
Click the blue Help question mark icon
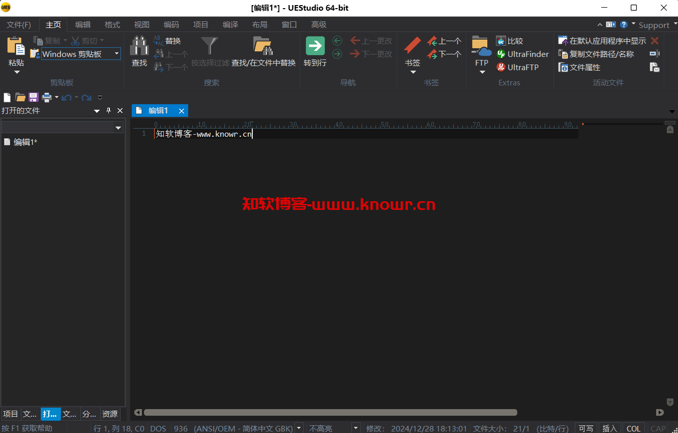[x=624, y=24]
